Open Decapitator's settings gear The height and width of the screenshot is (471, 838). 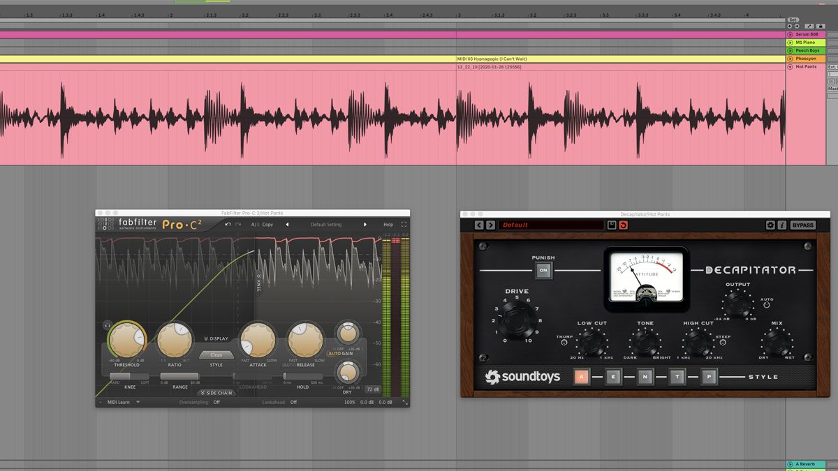[x=770, y=225]
